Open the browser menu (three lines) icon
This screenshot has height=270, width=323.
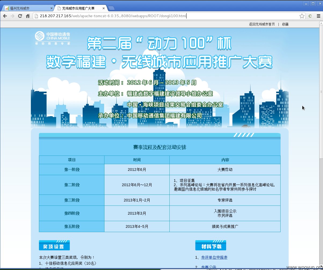click(x=318, y=16)
